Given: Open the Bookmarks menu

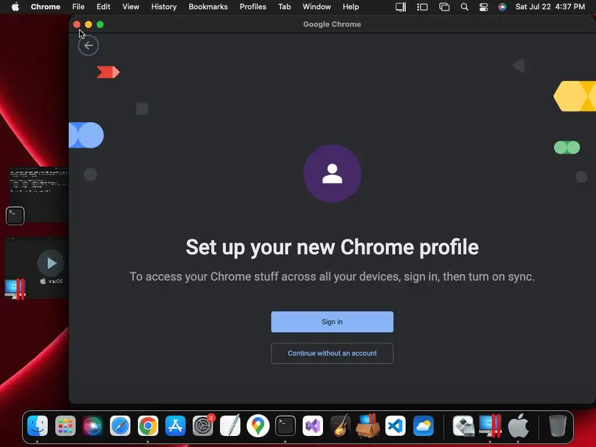Looking at the screenshot, I should (x=208, y=7).
